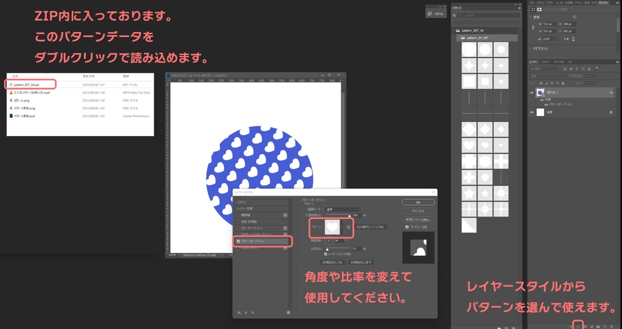The height and width of the screenshot is (329, 622).
Task: Click the Reset to Default button
Action: tap(361, 262)
